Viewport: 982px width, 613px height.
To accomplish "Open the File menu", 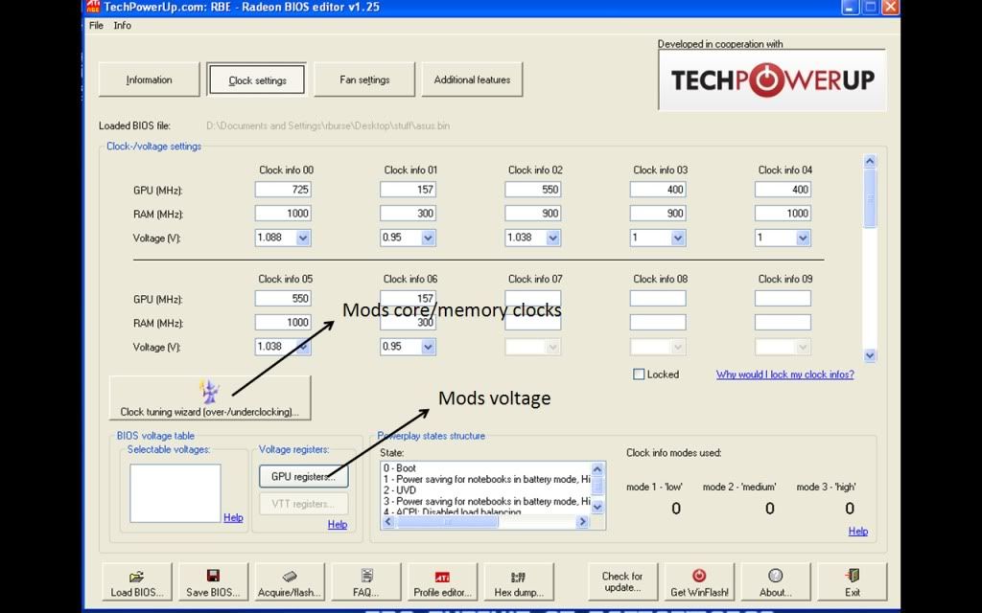I will coord(96,26).
